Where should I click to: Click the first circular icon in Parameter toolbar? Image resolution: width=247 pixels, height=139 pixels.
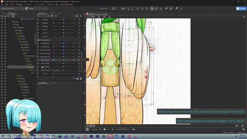pos(39,16)
